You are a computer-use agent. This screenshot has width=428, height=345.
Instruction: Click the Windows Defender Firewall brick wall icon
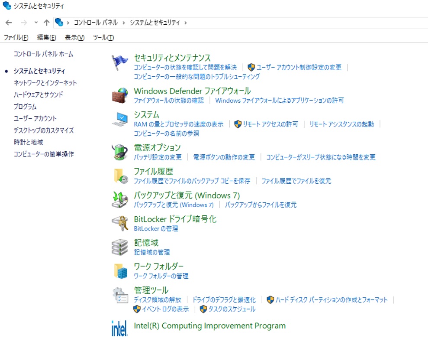coord(119,95)
